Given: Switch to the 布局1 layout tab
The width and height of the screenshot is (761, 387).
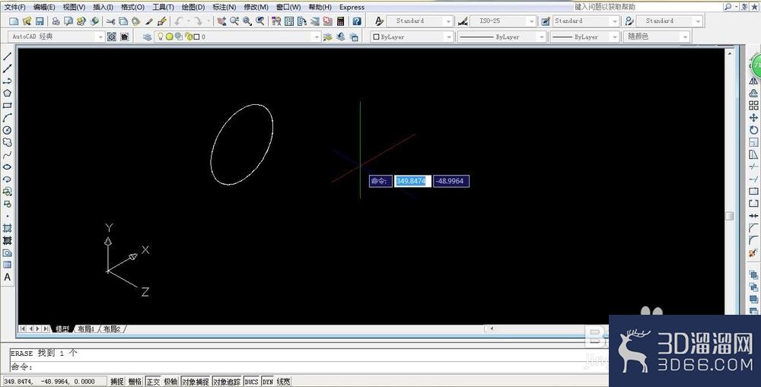Looking at the screenshot, I should (86, 328).
